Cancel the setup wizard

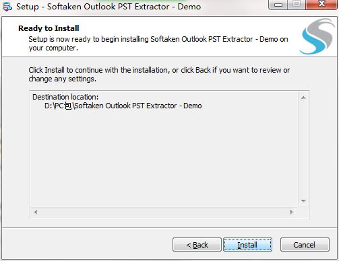coord(305,245)
